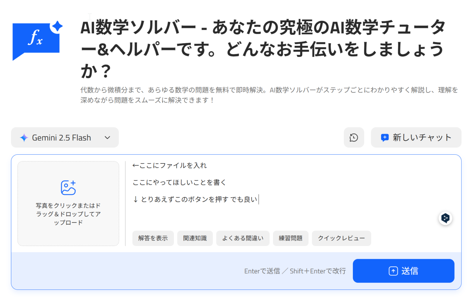Select the 関連知識 chip
The height and width of the screenshot is (298, 470).
point(195,238)
